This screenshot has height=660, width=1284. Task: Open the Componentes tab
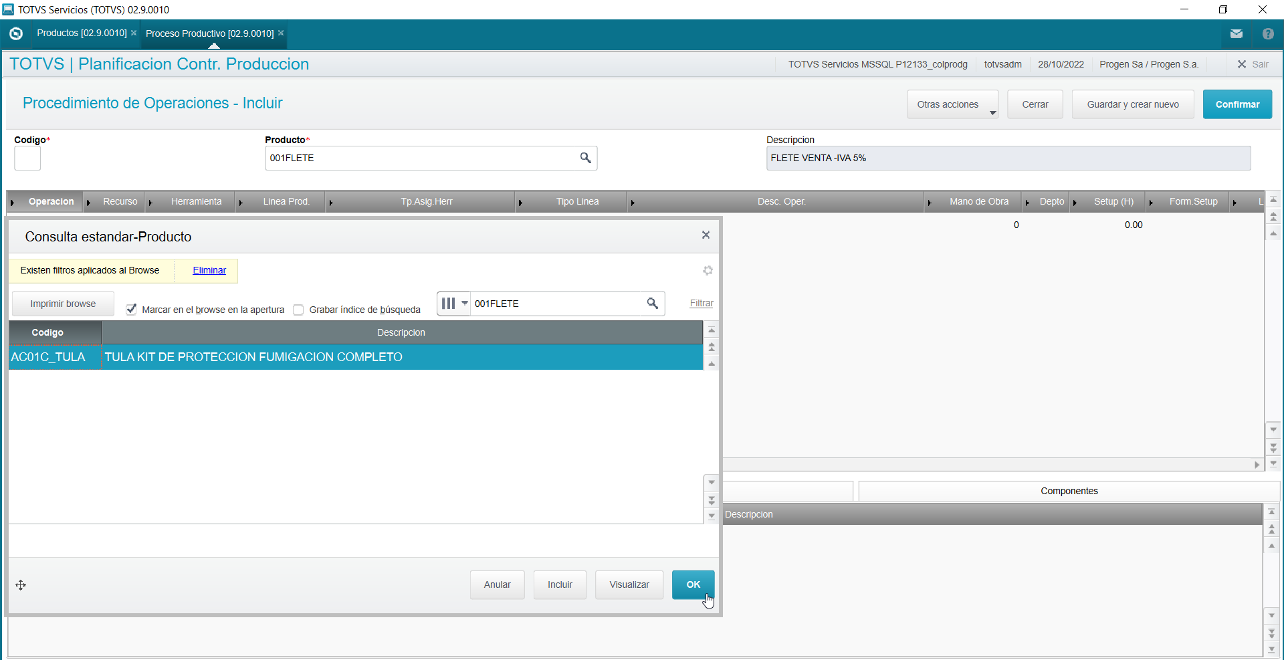1069,491
